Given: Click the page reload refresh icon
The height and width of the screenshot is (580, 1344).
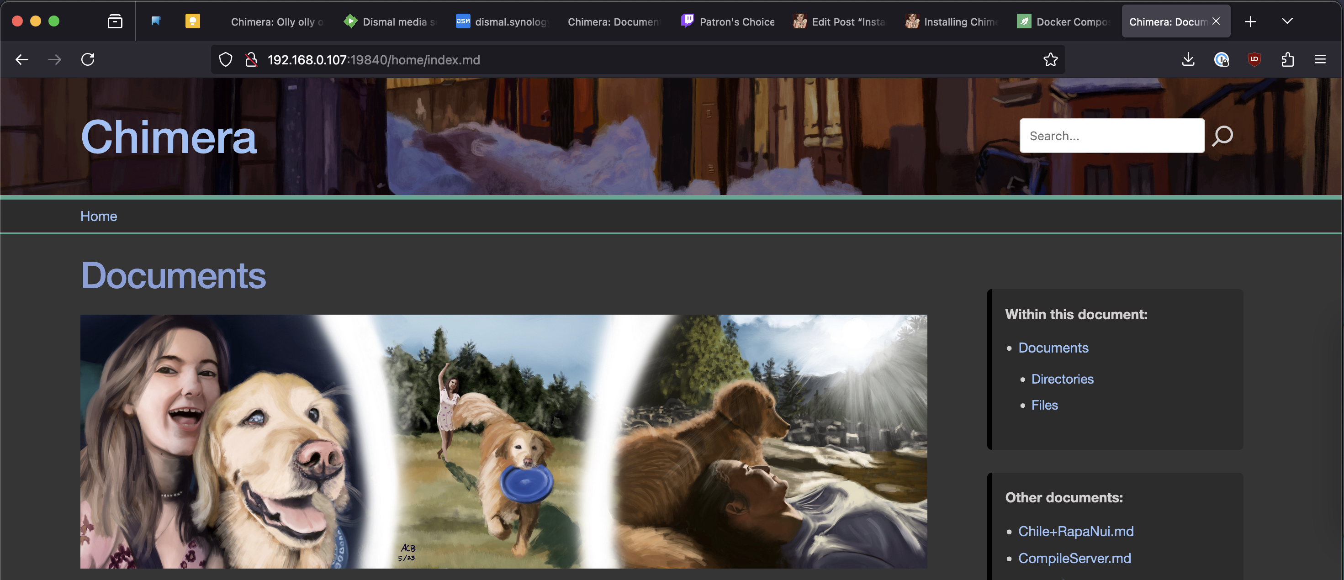Looking at the screenshot, I should coord(87,59).
